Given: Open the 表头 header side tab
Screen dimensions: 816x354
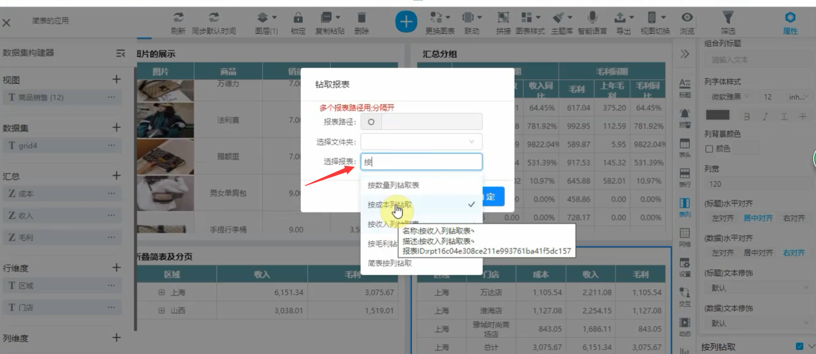Looking at the screenshot, I should [686, 148].
